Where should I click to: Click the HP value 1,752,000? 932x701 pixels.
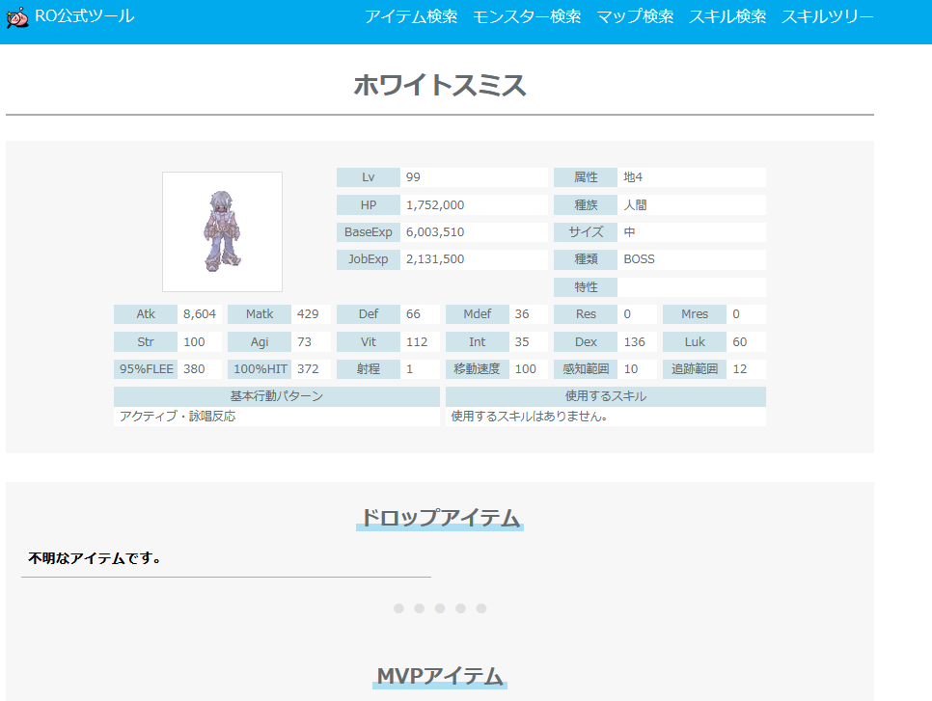pos(435,205)
